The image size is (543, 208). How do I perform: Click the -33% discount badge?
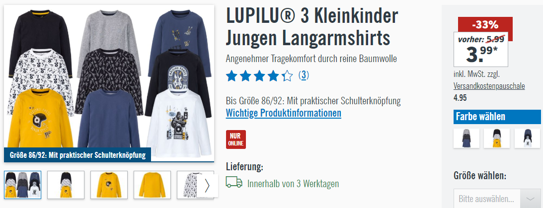pyautogui.click(x=485, y=24)
